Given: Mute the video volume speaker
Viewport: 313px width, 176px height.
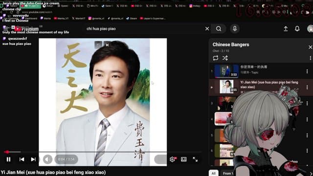Looking at the screenshot, I should pos(47,159).
